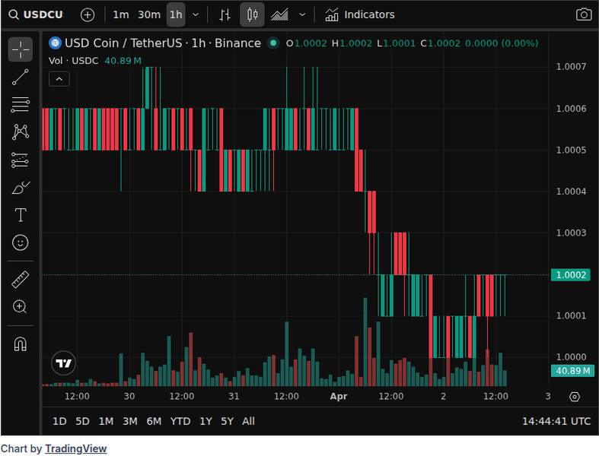599x456 pixels.
Task: Click the current price label 1.0002
Action: (571, 275)
